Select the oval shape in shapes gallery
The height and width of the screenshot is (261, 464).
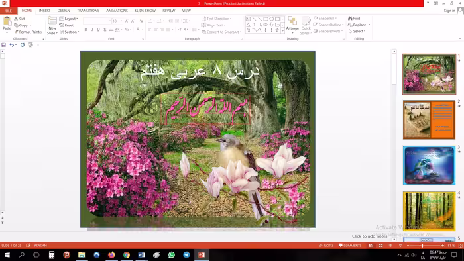pos(272,19)
